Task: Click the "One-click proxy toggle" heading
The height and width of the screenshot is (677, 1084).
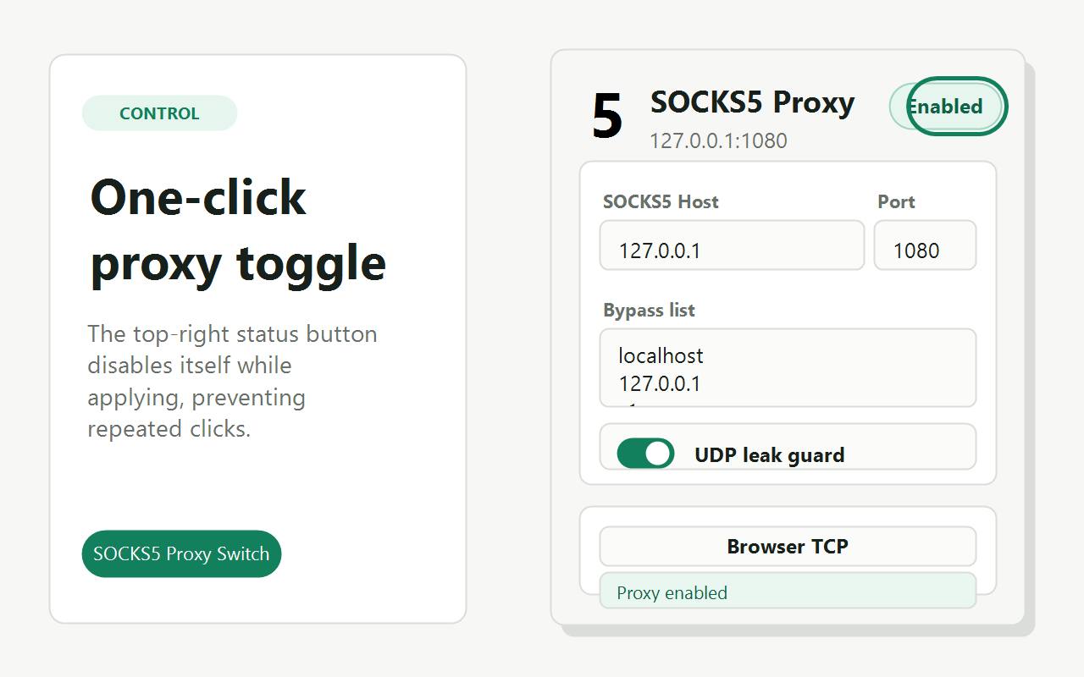Action: pos(238,230)
